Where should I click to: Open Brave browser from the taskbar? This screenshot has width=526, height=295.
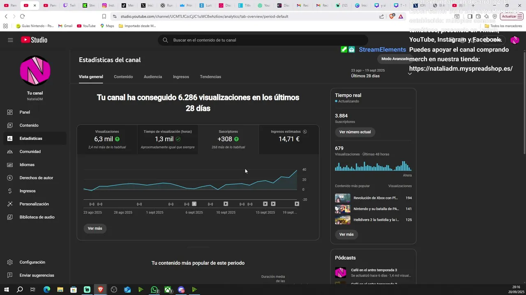(101, 290)
